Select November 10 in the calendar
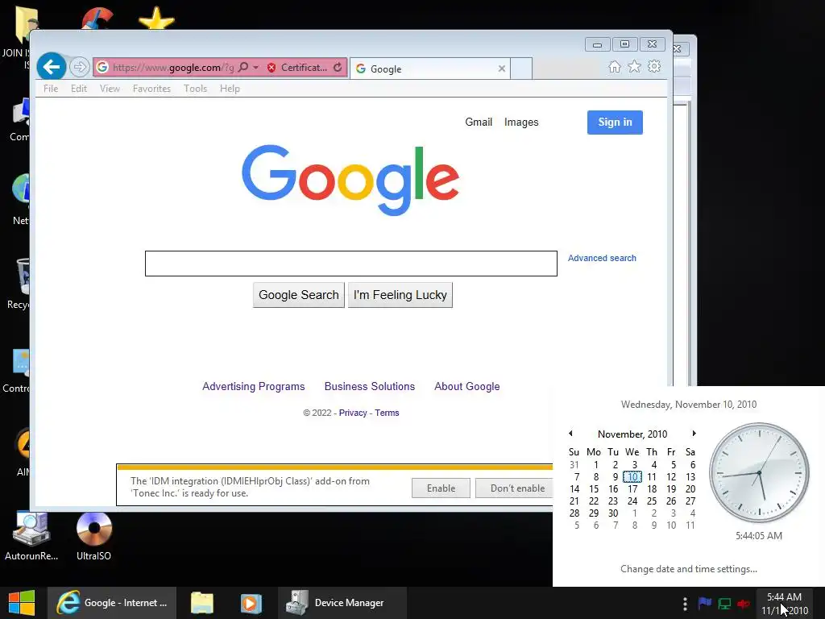825x619 pixels. [x=632, y=477]
